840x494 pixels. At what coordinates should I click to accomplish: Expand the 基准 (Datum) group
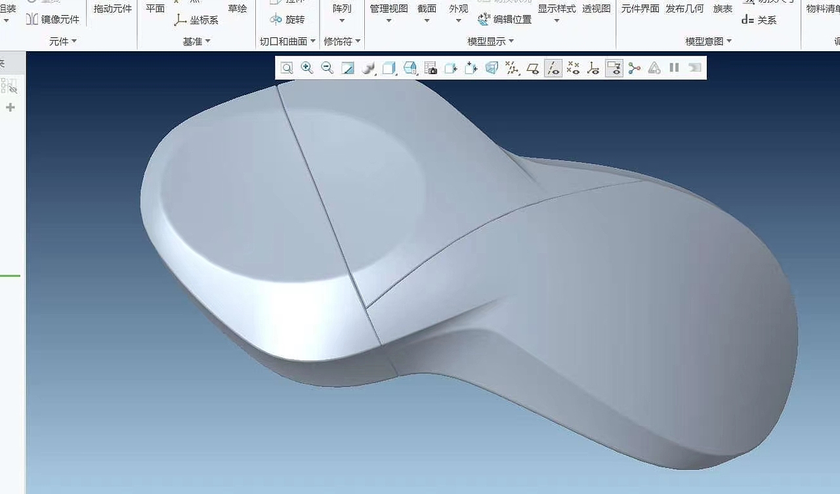pyautogui.click(x=197, y=41)
